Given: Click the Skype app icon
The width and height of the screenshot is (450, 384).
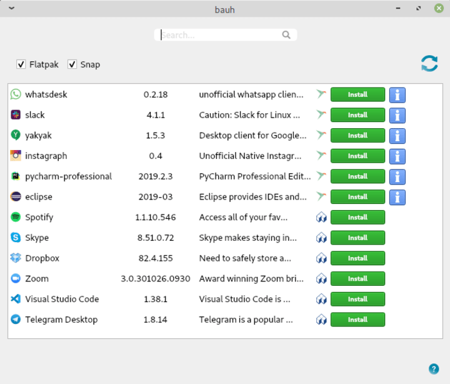Looking at the screenshot, I should [x=16, y=237].
